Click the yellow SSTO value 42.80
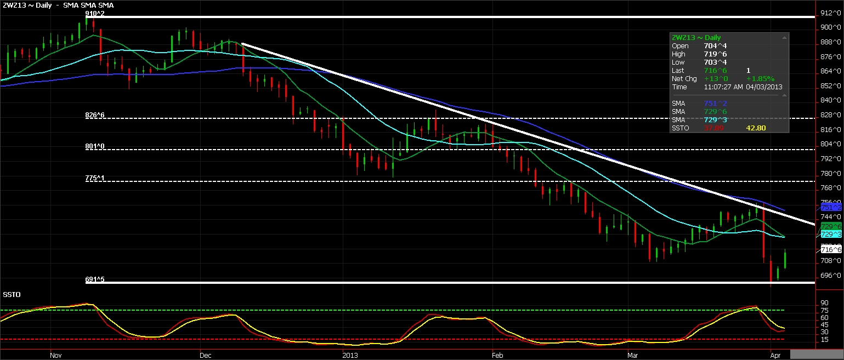 pos(756,128)
